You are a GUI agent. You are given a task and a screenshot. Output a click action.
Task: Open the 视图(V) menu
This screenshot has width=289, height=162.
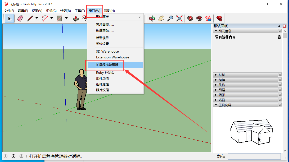pos(37,11)
